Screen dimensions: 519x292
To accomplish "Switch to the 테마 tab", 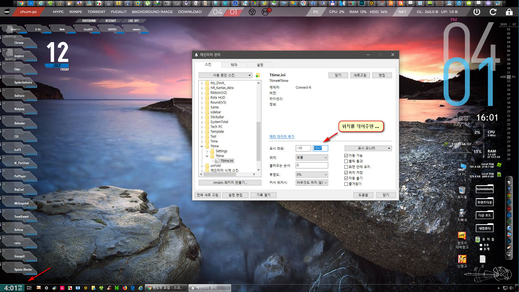I will [234, 65].
